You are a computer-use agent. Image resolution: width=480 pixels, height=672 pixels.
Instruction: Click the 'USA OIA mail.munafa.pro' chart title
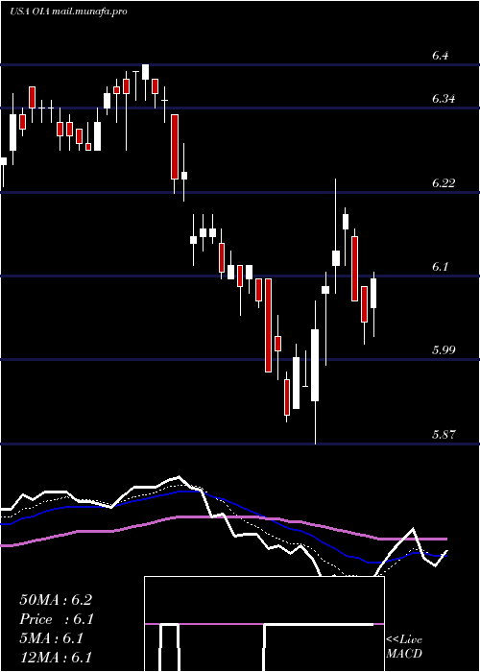[68, 12]
